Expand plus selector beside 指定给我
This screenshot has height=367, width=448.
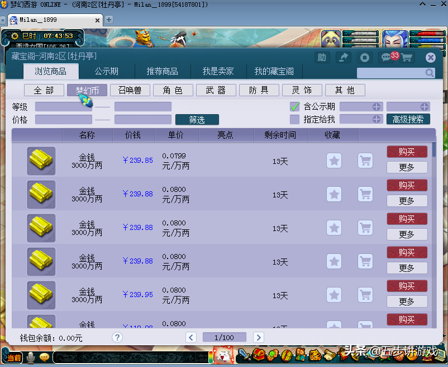[376, 119]
